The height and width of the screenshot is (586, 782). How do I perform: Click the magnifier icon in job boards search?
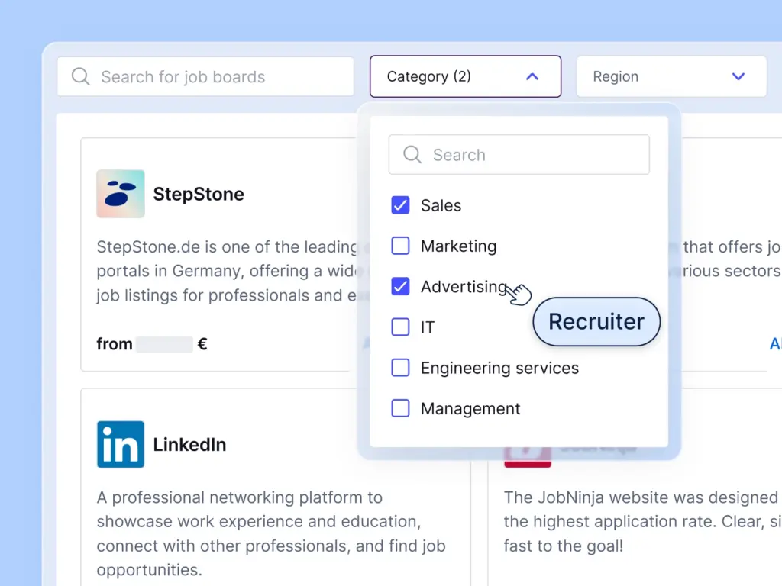click(80, 76)
